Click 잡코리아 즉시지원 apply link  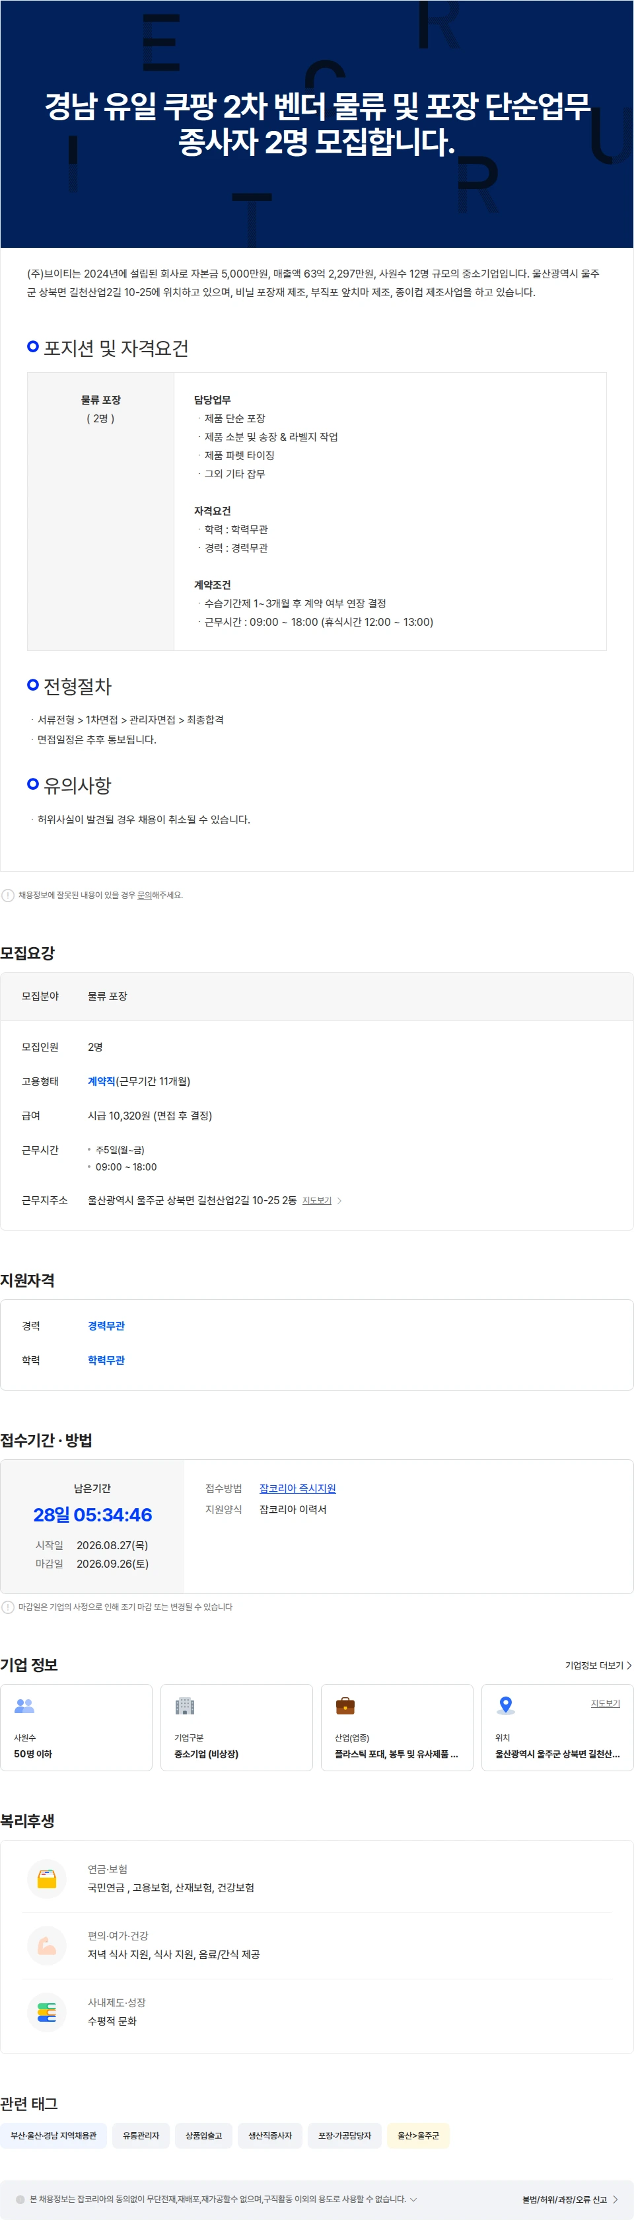[297, 1488]
